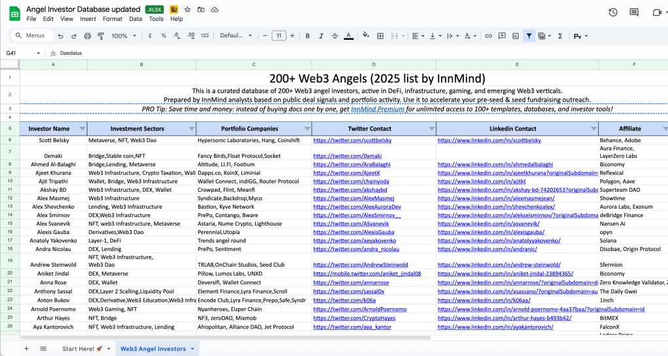Open text wrapping dropdown
The image size is (668, 356).
click(453, 36)
